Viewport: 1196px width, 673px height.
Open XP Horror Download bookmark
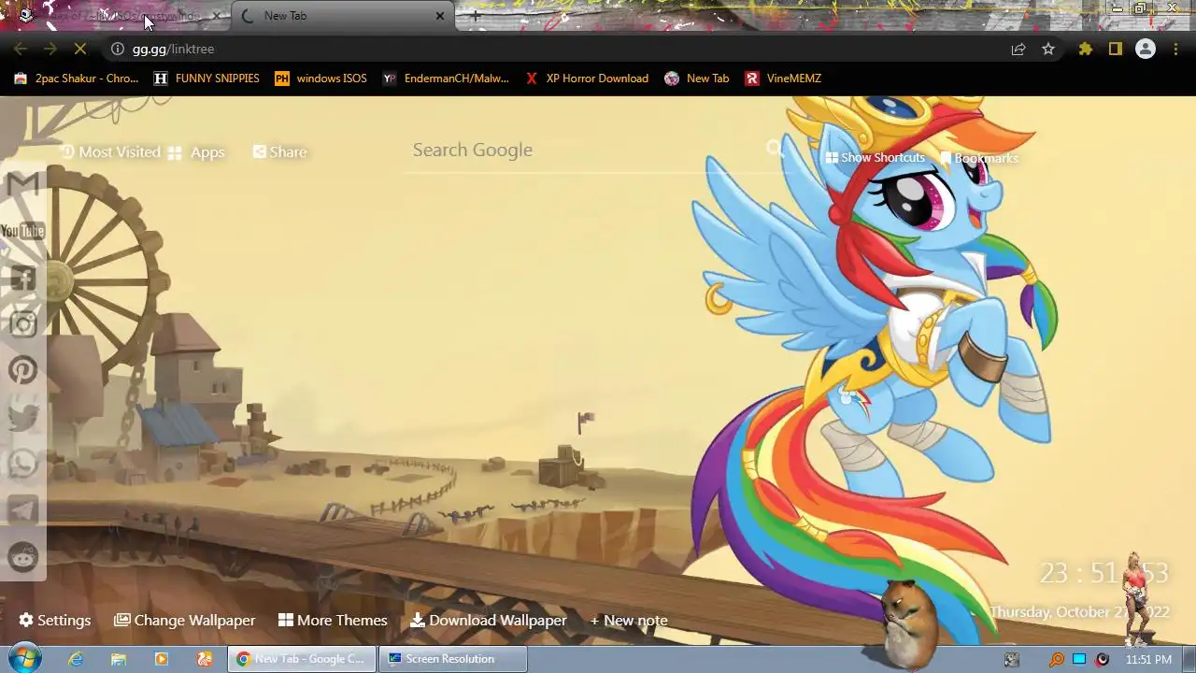(587, 79)
